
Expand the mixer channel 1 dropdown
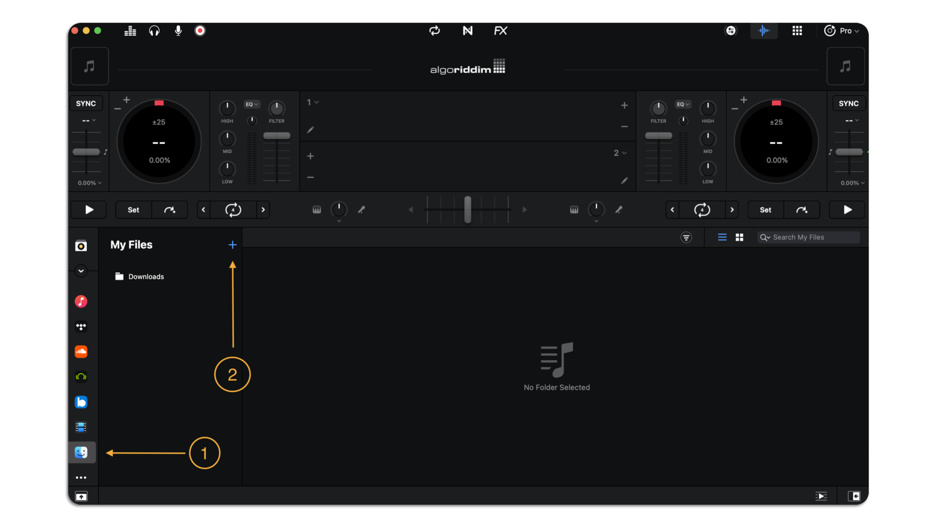coord(312,102)
